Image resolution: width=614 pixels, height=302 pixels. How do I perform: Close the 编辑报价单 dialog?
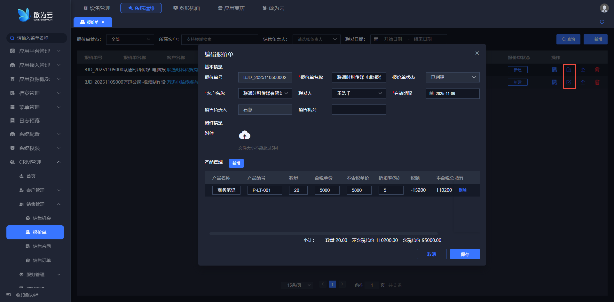tap(477, 53)
